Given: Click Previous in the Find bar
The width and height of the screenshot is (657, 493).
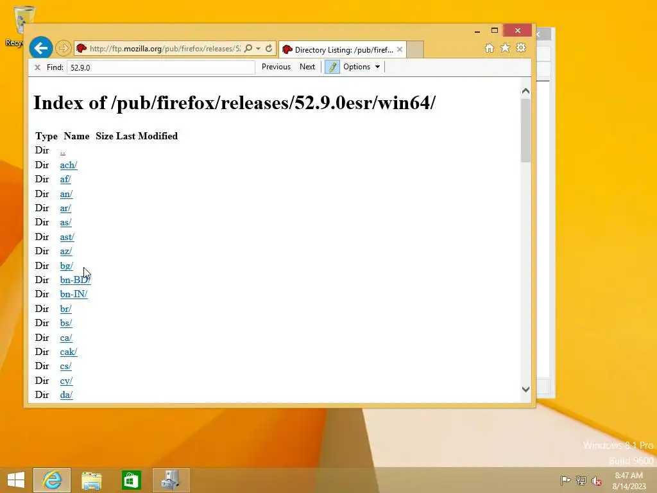Looking at the screenshot, I should [x=276, y=67].
